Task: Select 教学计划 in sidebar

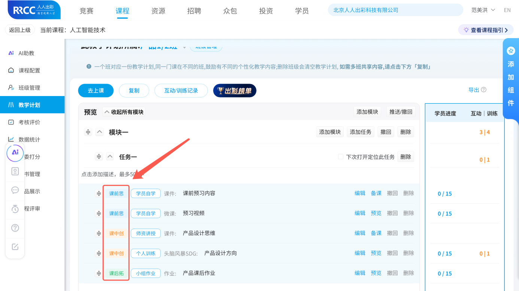Action: tap(32, 105)
